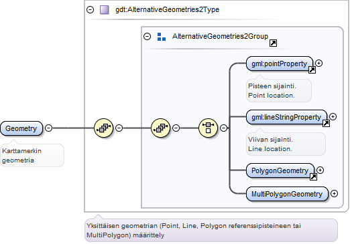Image resolution: width=350 pixels, height=244 pixels.
Task: Collapse the gdt:AlternativeGeometries2Type box
Action: (91, 9)
